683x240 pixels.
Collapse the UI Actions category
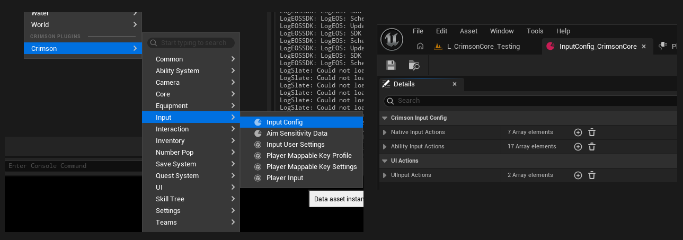[x=384, y=161]
